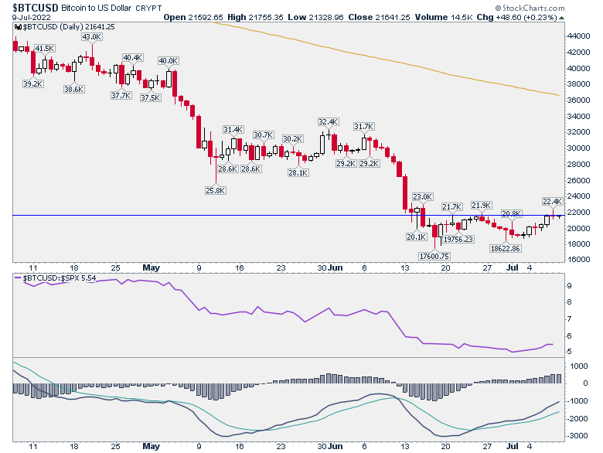
Task: Click the '$BTCUSD:$SPX 5.54' ratio legend
Action: point(60,278)
